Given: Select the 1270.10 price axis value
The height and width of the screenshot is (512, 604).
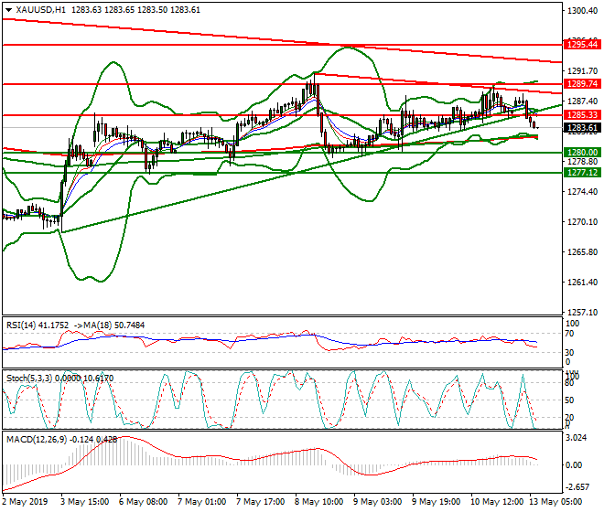Looking at the screenshot, I should [x=582, y=222].
